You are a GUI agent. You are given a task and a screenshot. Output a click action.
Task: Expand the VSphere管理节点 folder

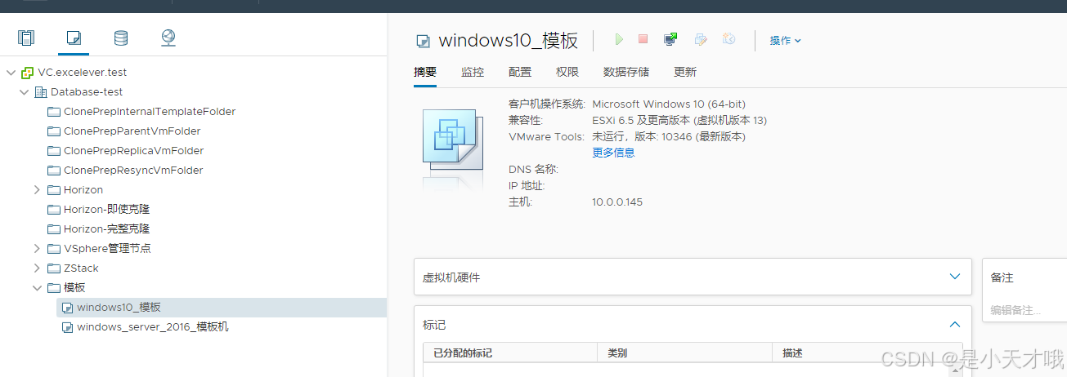pos(37,249)
